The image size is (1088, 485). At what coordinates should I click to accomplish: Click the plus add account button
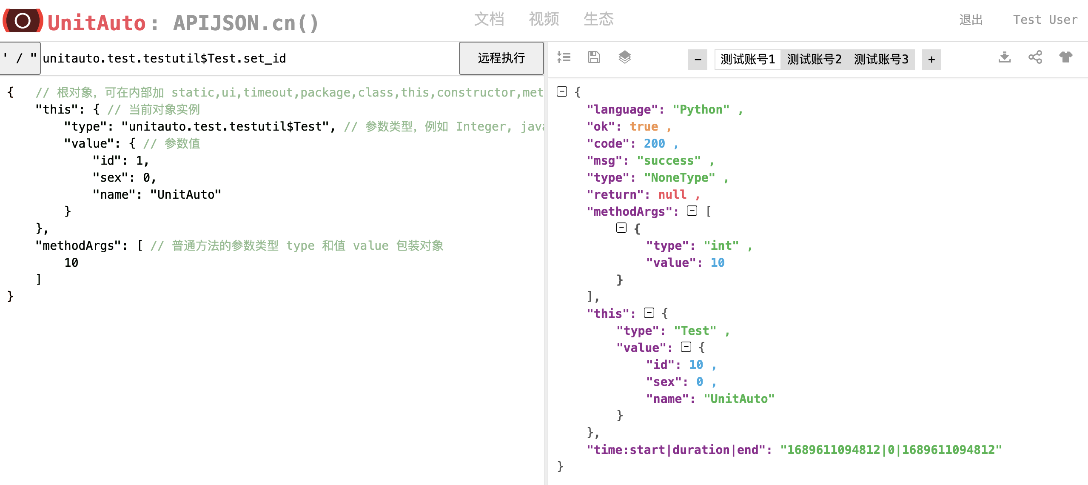[931, 59]
